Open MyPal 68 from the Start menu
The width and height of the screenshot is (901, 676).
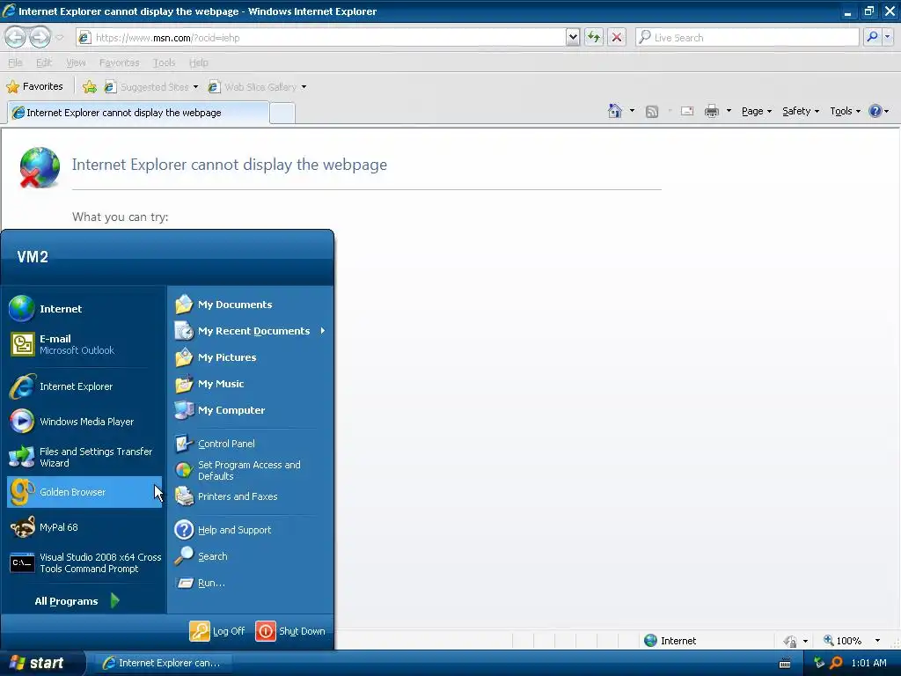click(84, 527)
